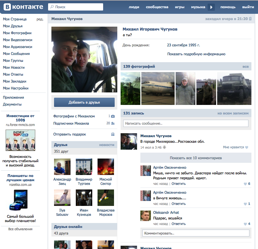Open ко всем записям link
The image size is (258, 249).
coord(233,113)
